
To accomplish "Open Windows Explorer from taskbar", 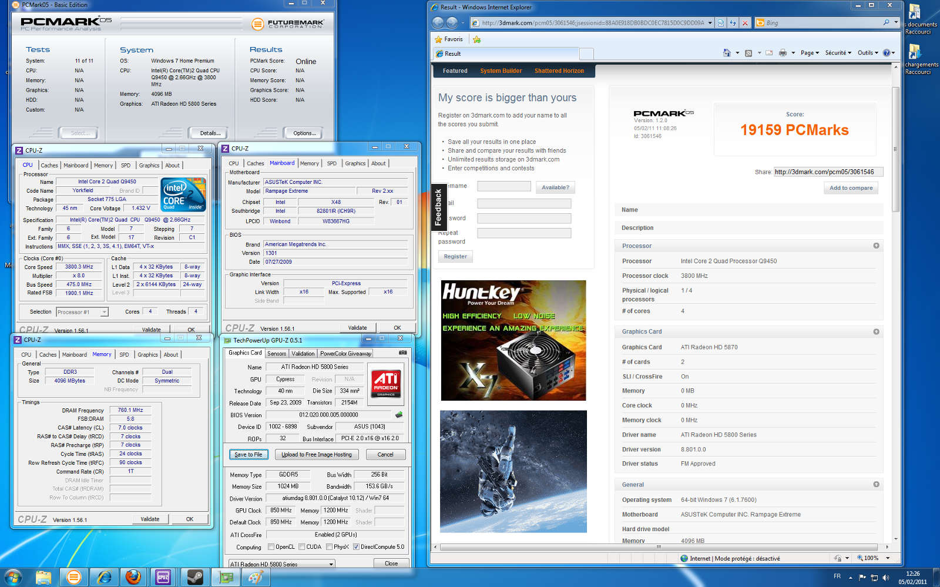I will point(43,577).
